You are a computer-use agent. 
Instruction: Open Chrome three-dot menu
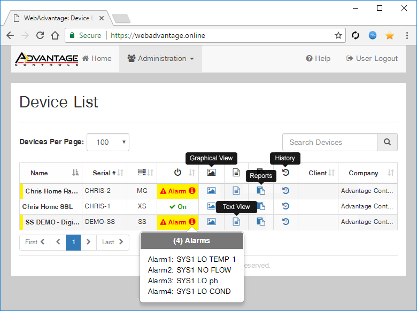[x=407, y=35]
